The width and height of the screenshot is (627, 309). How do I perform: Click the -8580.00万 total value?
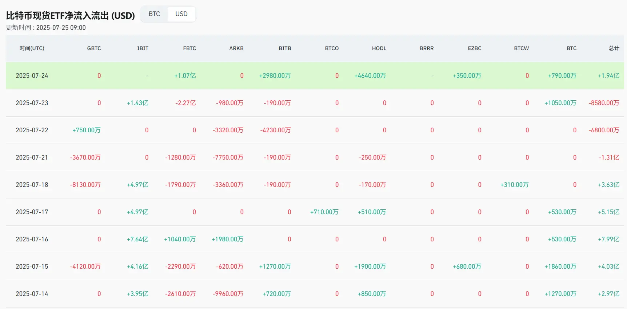(604, 103)
